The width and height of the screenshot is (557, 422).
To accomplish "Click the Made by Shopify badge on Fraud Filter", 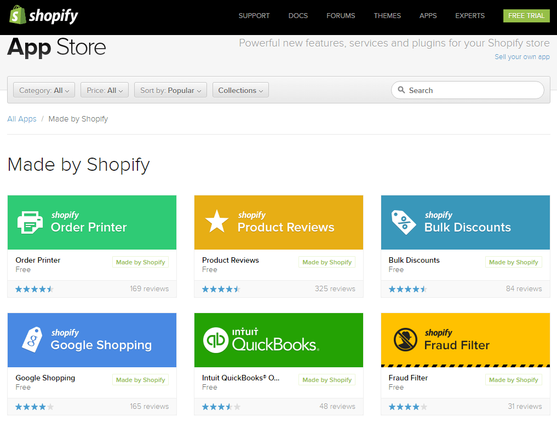I will tap(513, 379).
